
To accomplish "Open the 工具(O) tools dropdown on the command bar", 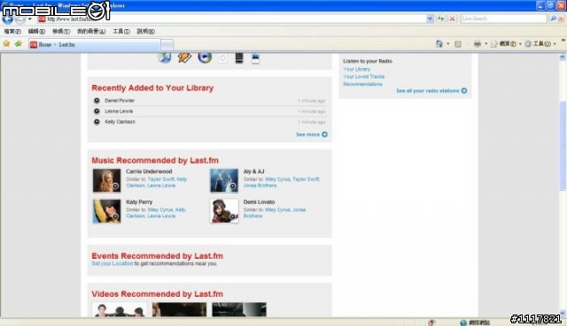I will tap(540, 44).
